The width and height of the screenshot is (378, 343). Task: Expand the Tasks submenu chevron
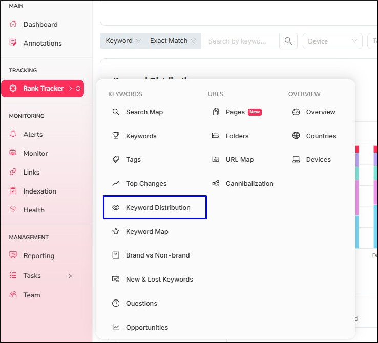(x=70, y=276)
